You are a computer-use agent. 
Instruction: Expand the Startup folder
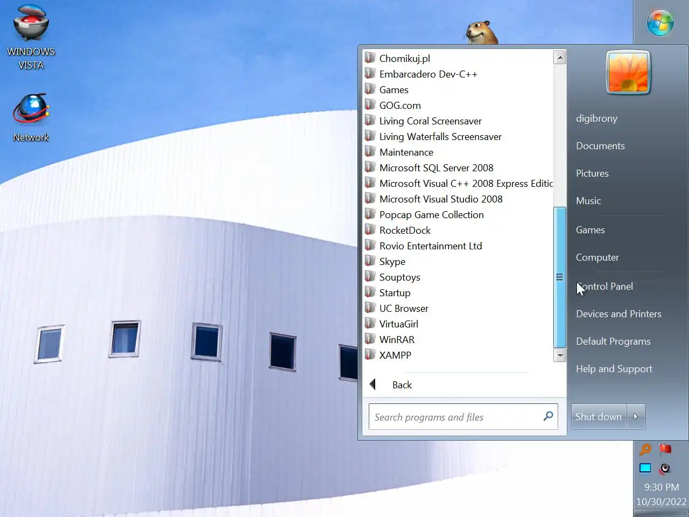point(458,292)
